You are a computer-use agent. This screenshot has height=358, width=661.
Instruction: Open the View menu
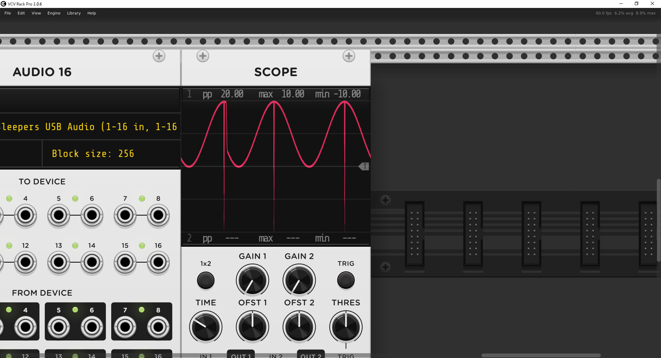coord(36,13)
